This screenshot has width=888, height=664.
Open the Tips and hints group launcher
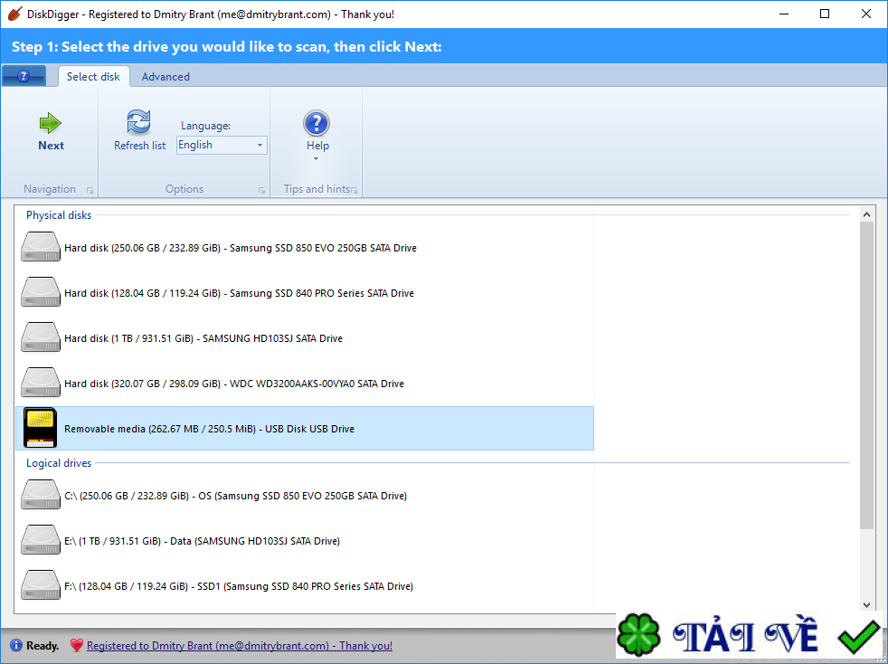354,190
